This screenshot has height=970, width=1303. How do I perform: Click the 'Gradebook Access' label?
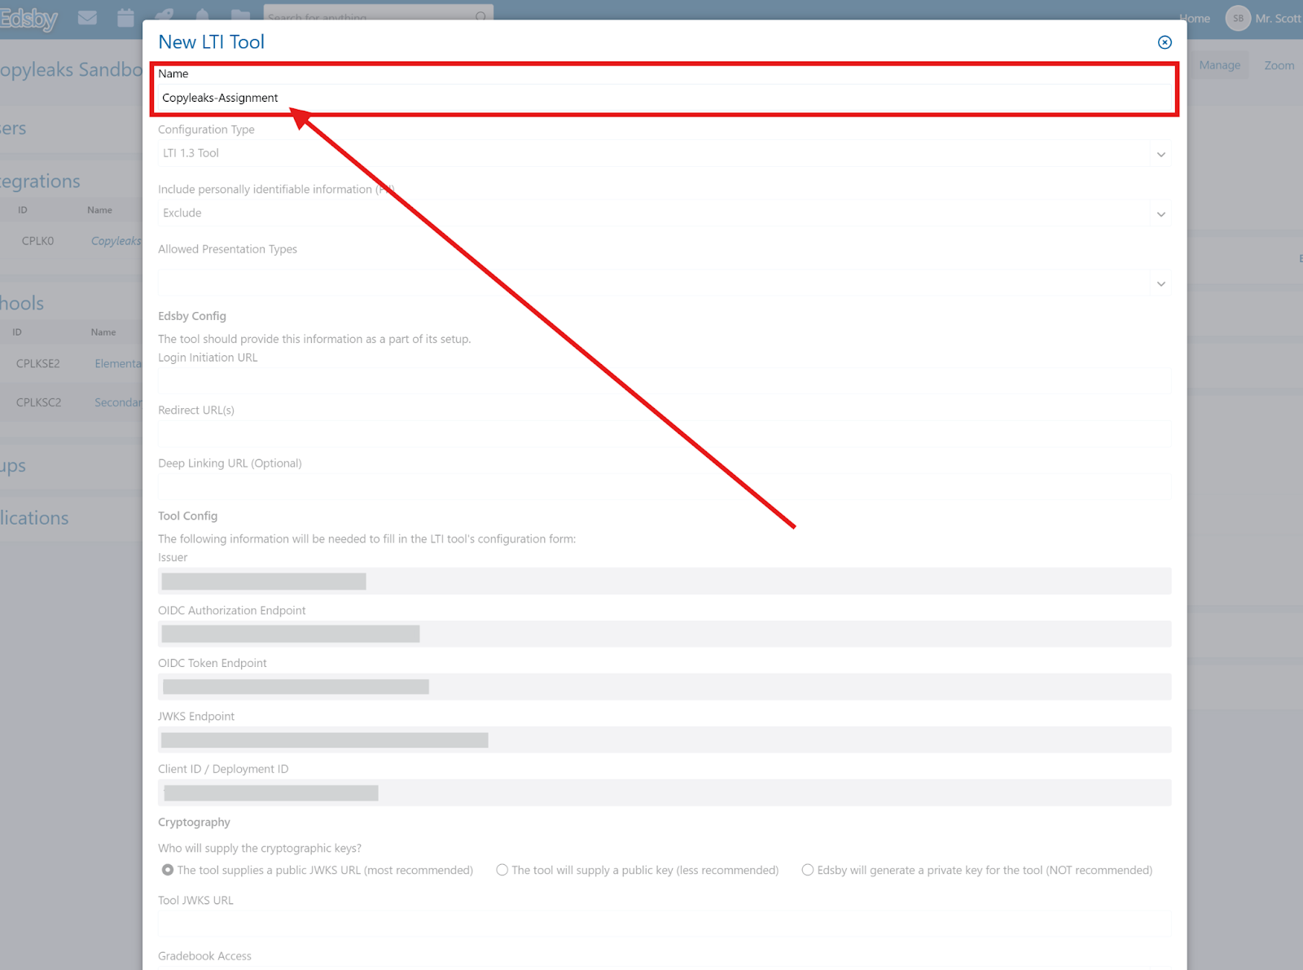coord(204,956)
